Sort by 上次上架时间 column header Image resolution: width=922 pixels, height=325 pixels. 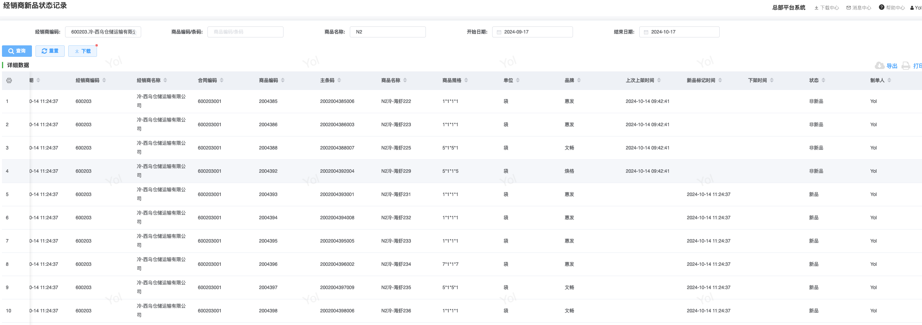[659, 80]
